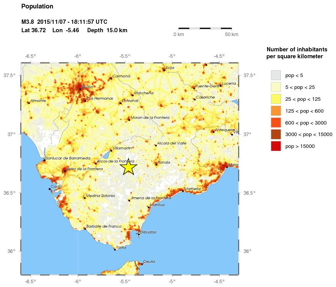Click the legend heading about inhabitants
This screenshot has width=336, height=287.
[x=297, y=53]
